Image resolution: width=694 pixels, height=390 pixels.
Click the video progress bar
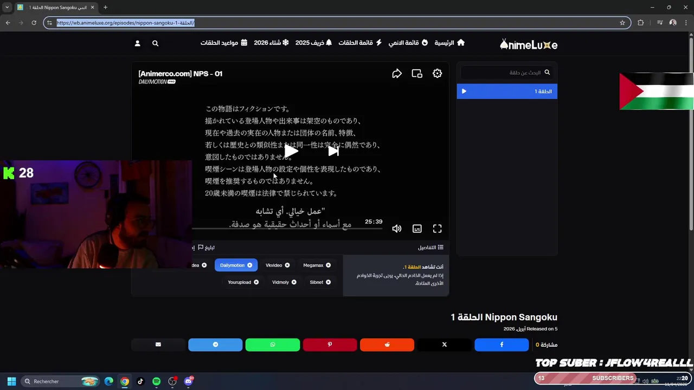[287, 229]
